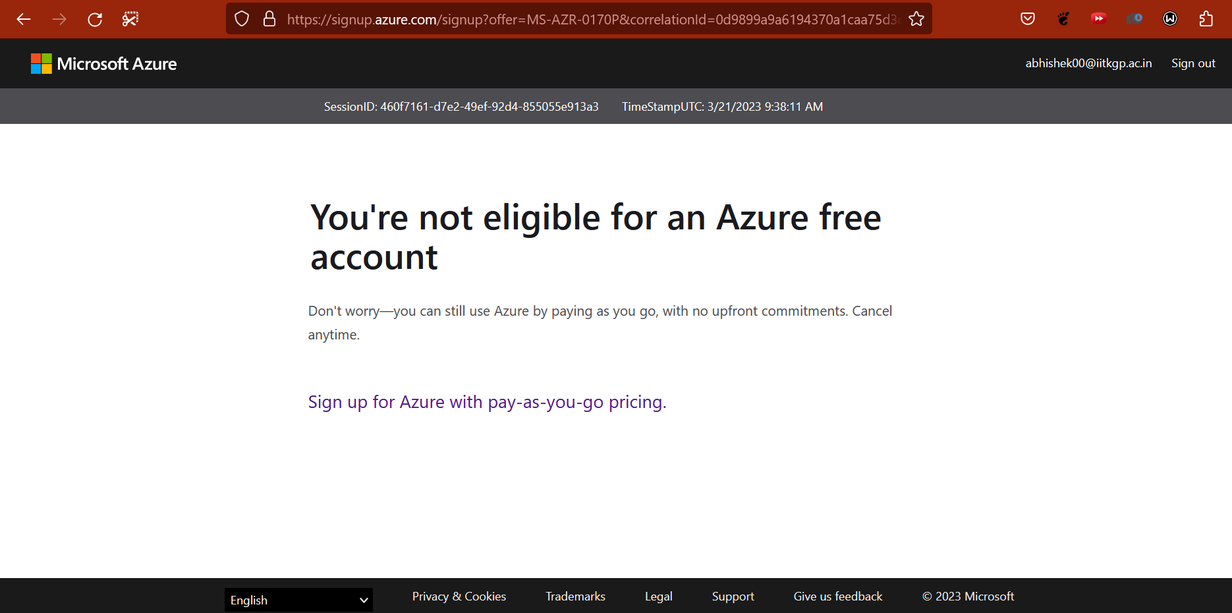Click the © 2023 Microsoft text
The height and width of the screenshot is (613, 1232).
click(x=968, y=597)
